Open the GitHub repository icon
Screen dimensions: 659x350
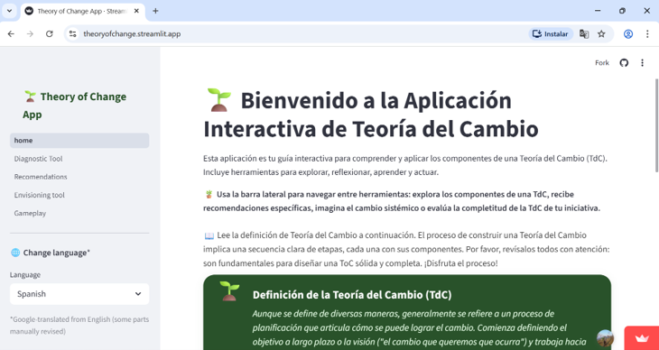coord(624,63)
